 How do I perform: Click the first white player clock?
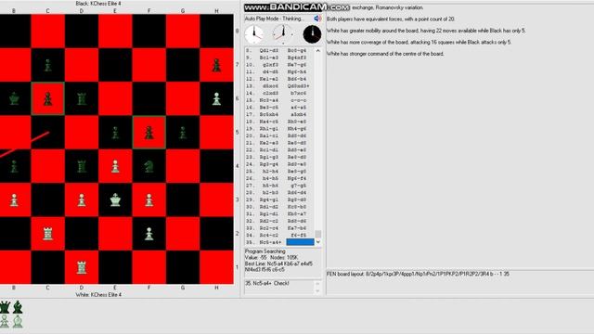tap(254, 34)
